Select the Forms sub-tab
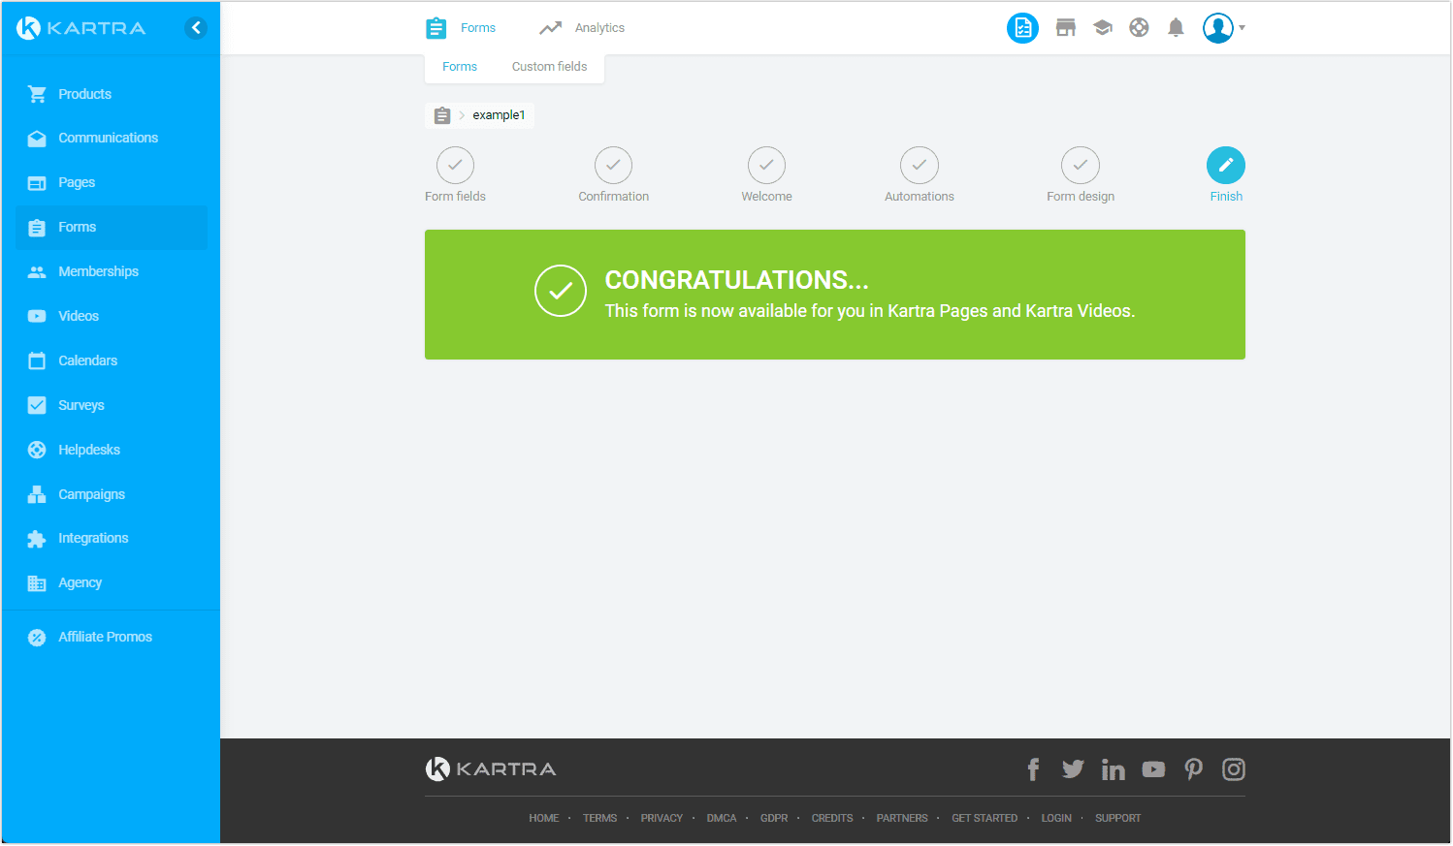This screenshot has width=1453, height=846. (460, 67)
